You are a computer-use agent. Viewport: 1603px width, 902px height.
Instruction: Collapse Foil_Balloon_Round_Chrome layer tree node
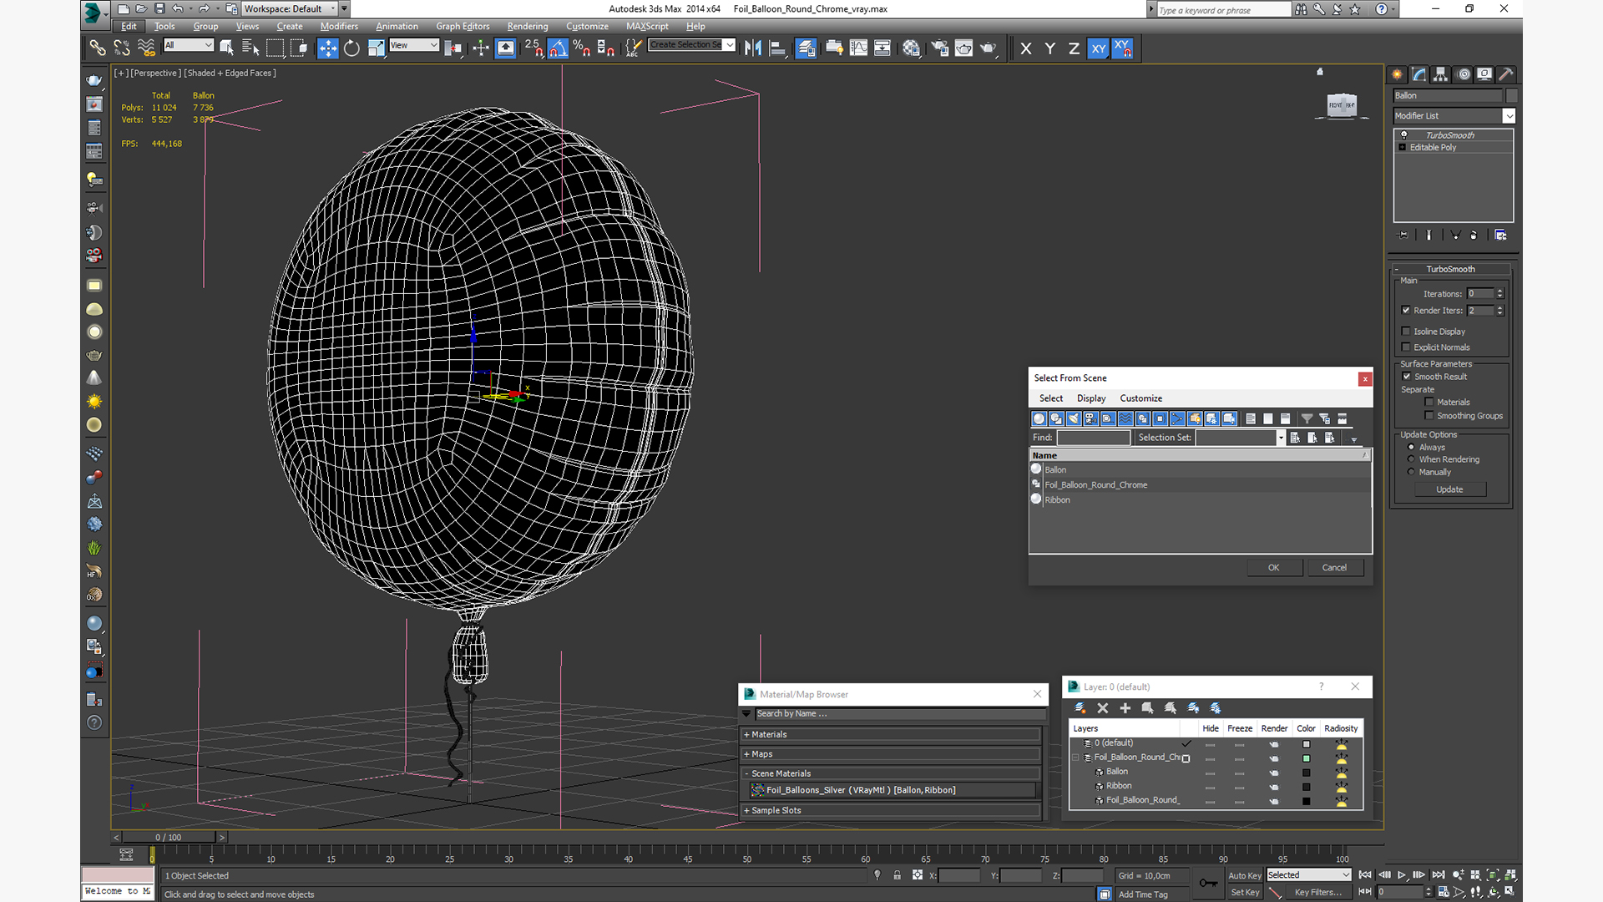(1076, 758)
